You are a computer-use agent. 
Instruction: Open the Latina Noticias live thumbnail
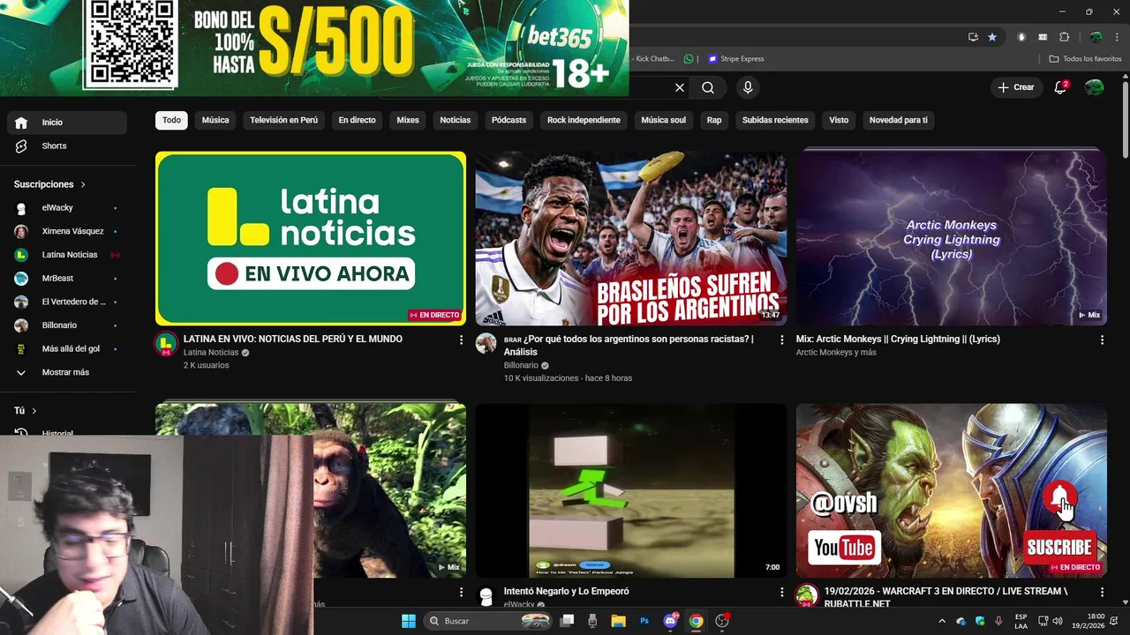click(x=311, y=238)
